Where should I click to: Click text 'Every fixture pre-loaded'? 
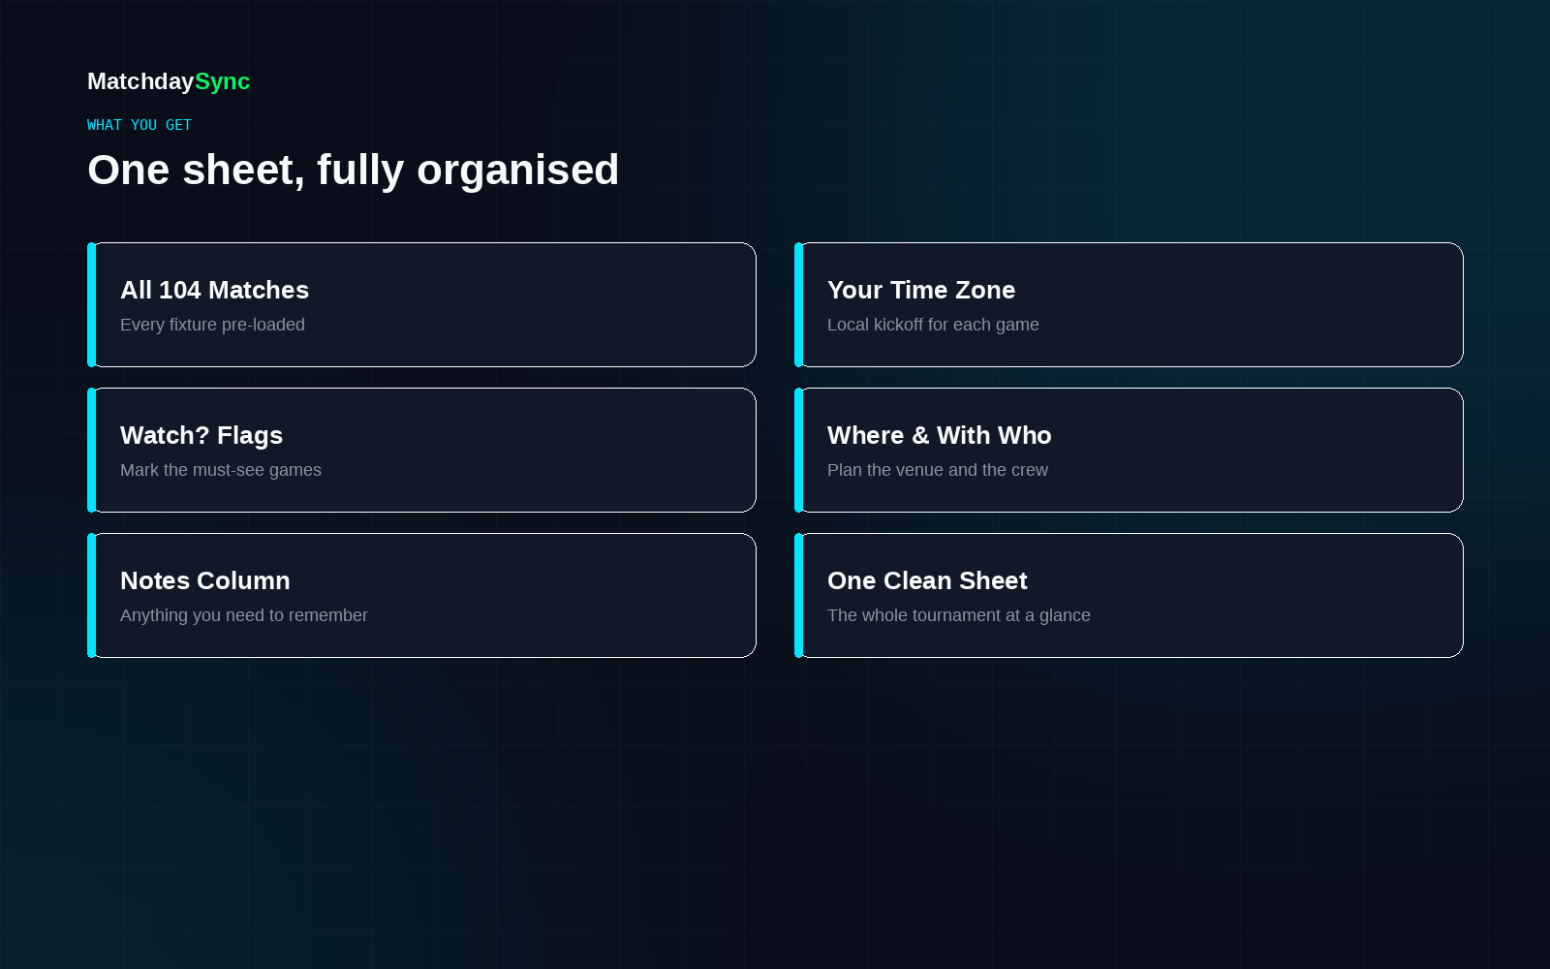212,325
